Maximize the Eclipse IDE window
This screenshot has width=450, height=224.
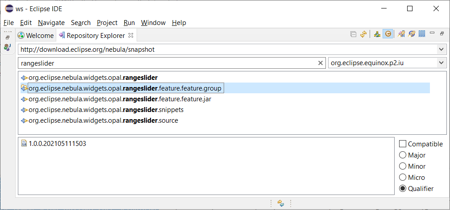pos(410,8)
